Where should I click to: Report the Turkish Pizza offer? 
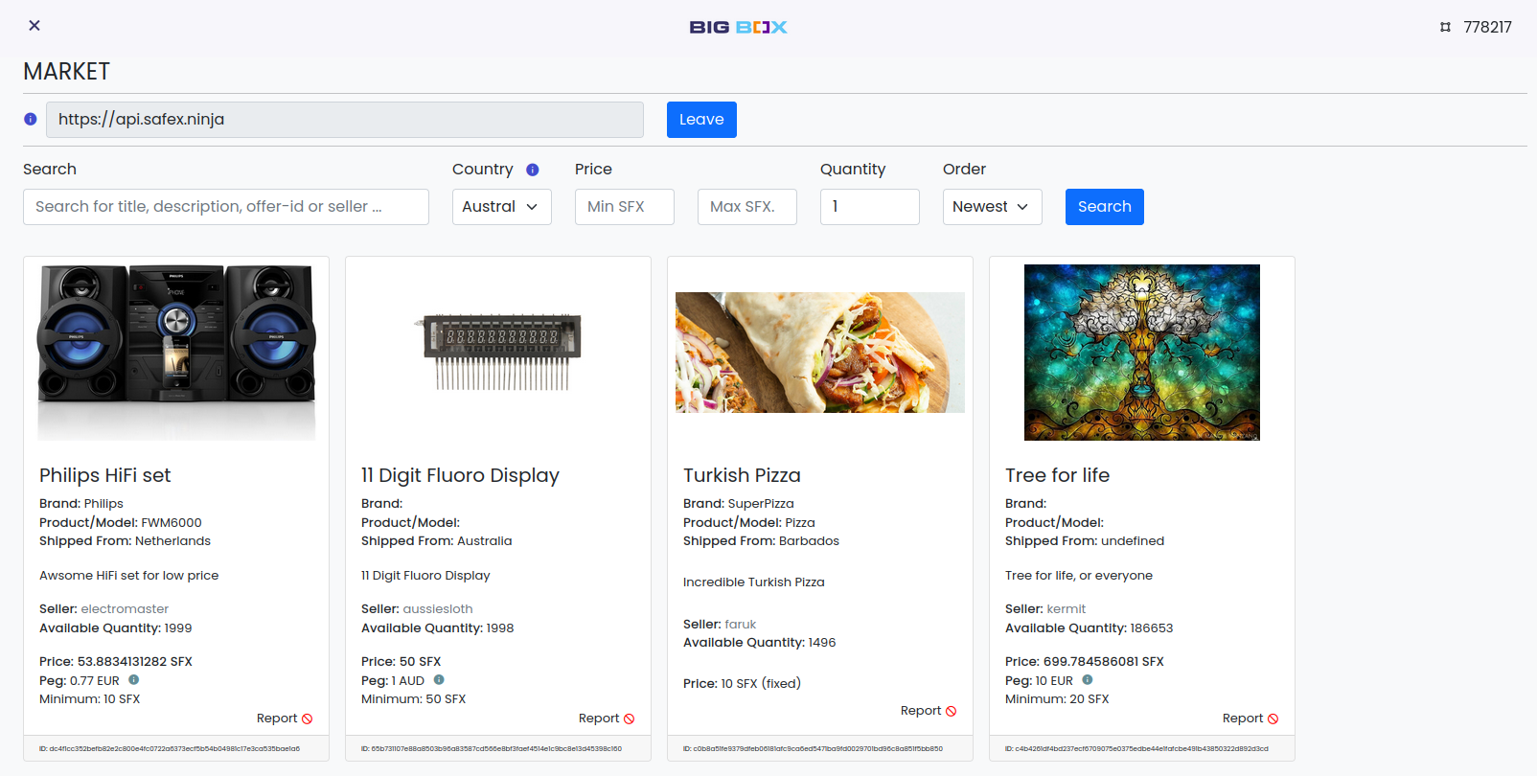point(929,711)
